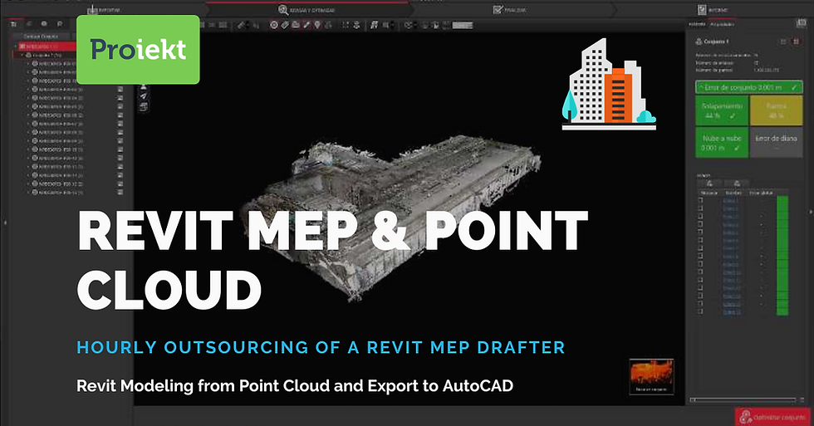Click the green Error global bar for Enlace 1
Viewport: 814px width, 426px height.
point(782,201)
